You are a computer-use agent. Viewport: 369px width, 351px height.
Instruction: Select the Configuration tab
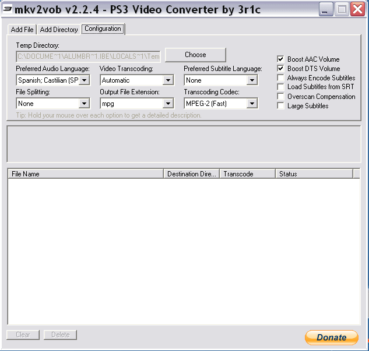click(x=103, y=29)
